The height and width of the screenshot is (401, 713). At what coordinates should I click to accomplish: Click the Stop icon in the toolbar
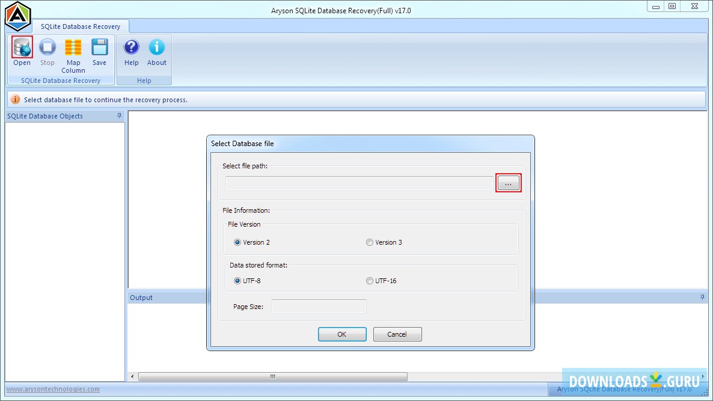click(47, 48)
